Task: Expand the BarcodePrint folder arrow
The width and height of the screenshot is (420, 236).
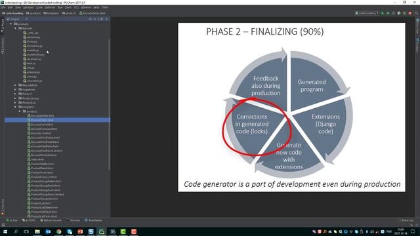Action: point(15,85)
